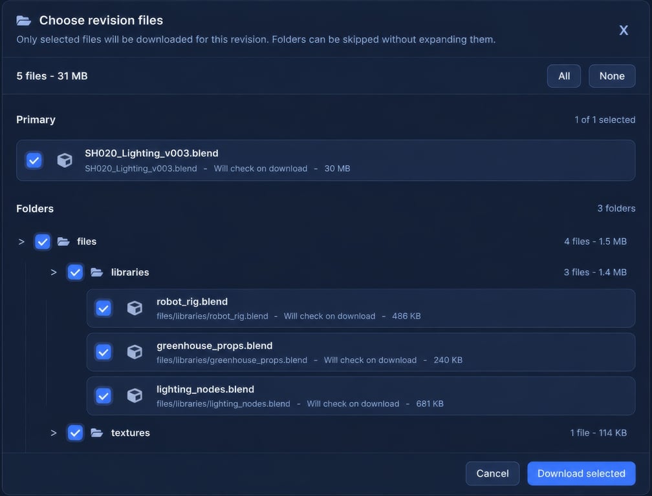Select the lighting_nodes.blend file name
Image resolution: width=652 pixels, height=496 pixels.
(x=206, y=389)
